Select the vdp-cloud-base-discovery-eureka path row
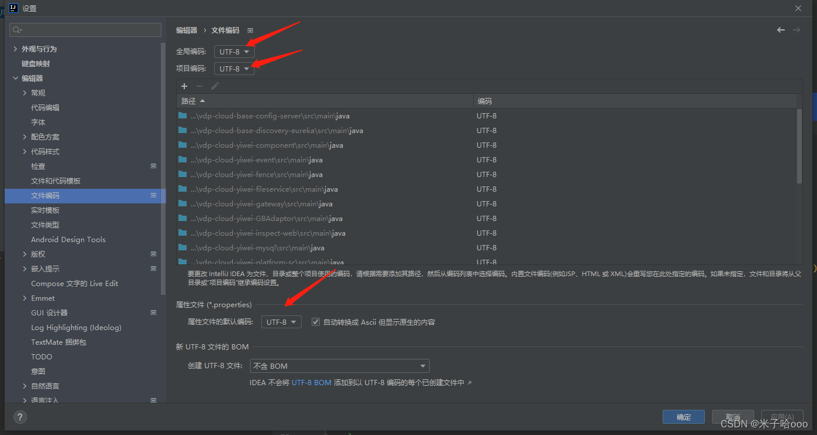The height and width of the screenshot is (435, 817). click(x=486, y=130)
